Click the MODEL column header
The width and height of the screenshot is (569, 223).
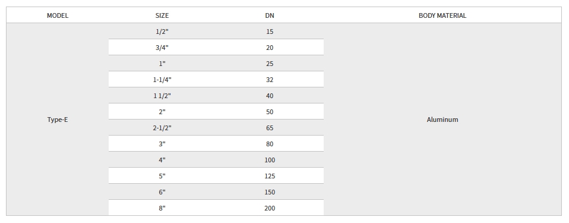(58, 15)
